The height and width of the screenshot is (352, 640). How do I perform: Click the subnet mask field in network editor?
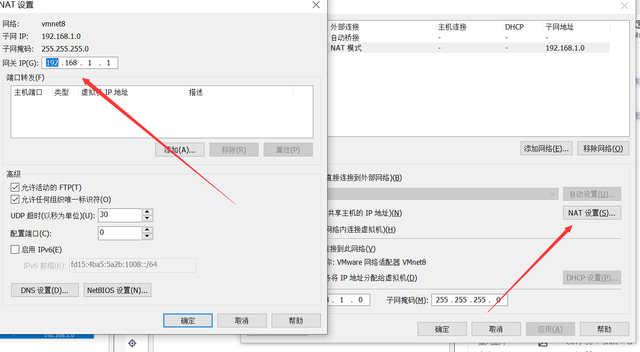(469, 300)
